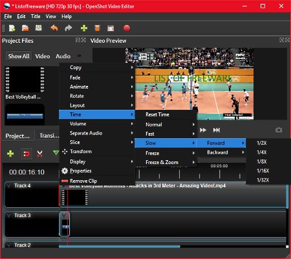This screenshot has width=291, height=259.
Task: Switch to the Project Files tab
Action: (x=17, y=136)
